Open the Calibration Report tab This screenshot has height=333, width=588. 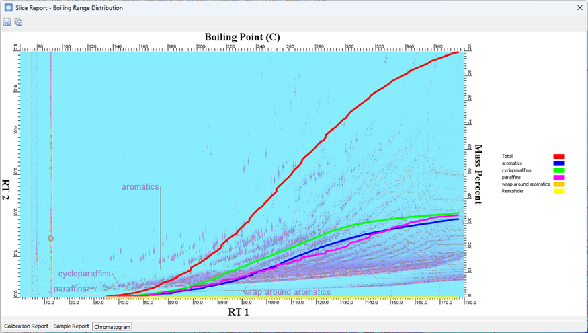(26, 326)
